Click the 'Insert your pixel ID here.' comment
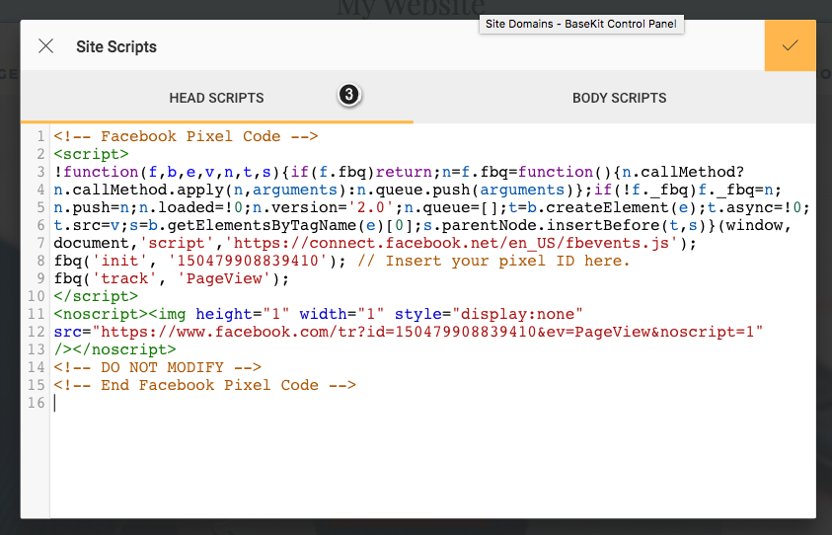The height and width of the screenshot is (535, 832). coord(494,262)
